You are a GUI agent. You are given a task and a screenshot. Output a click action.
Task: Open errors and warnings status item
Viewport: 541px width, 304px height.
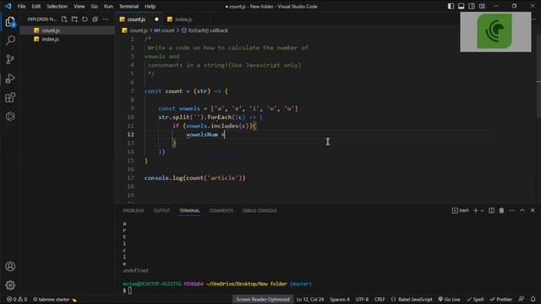pos(17,299)
